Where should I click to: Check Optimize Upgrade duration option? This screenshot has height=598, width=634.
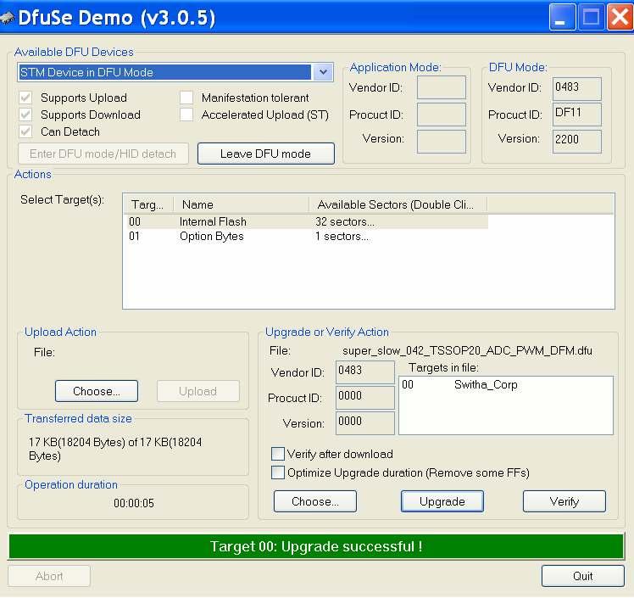coord(278,472)
